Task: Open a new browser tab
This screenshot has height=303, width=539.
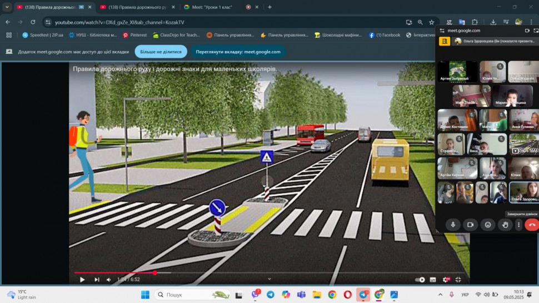Action: coord(270,7)
